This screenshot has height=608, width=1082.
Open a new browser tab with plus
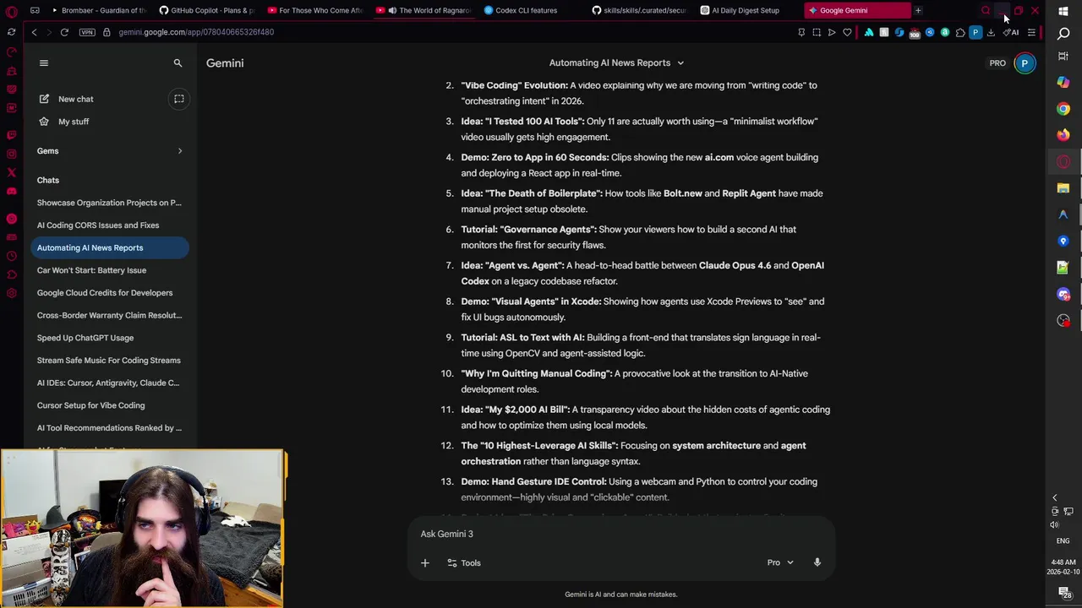pos(918,10)
